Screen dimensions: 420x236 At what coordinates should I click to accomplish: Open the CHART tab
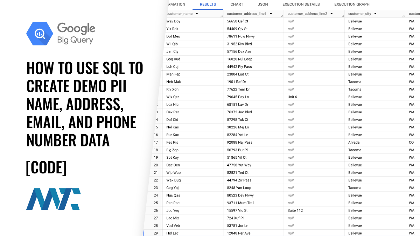point(237,5)
